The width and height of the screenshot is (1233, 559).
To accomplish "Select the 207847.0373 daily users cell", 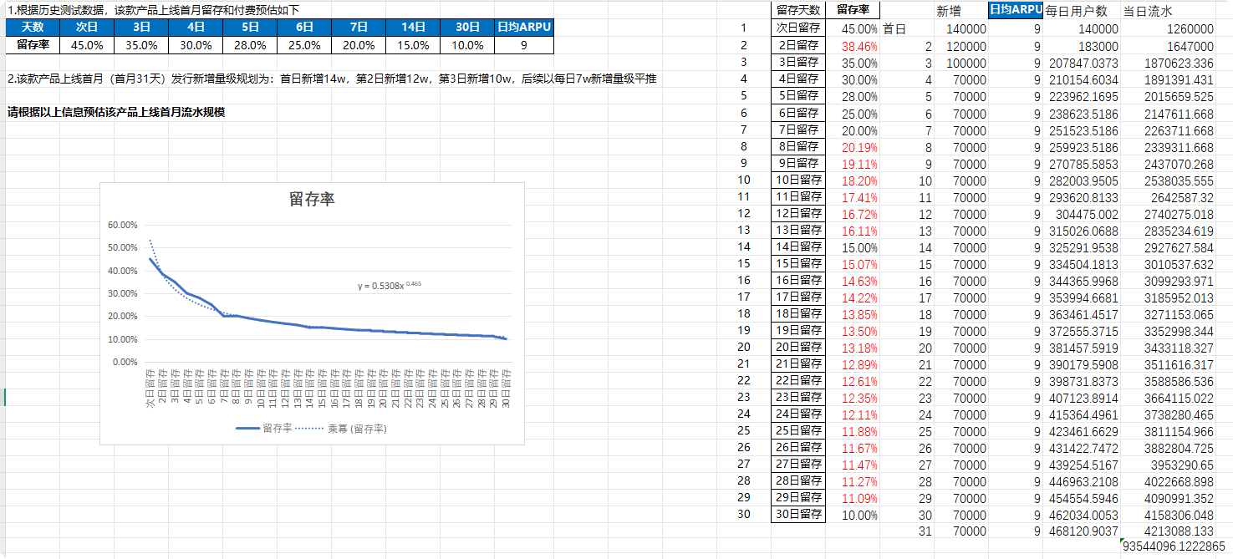I will 1083,63.
